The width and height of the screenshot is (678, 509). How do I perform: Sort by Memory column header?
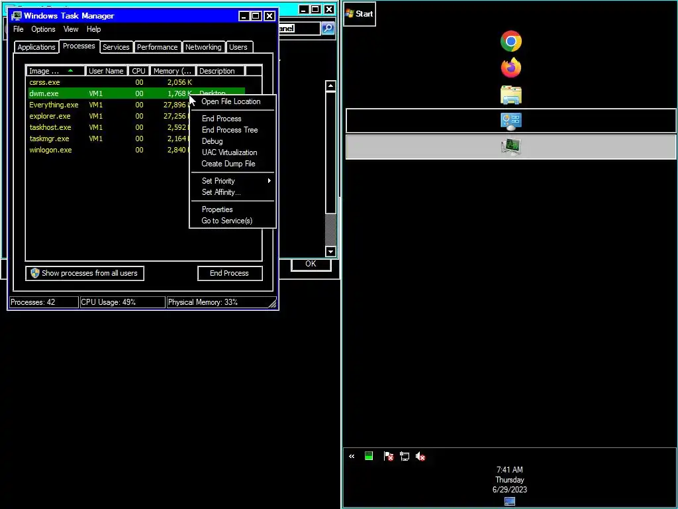173,71
